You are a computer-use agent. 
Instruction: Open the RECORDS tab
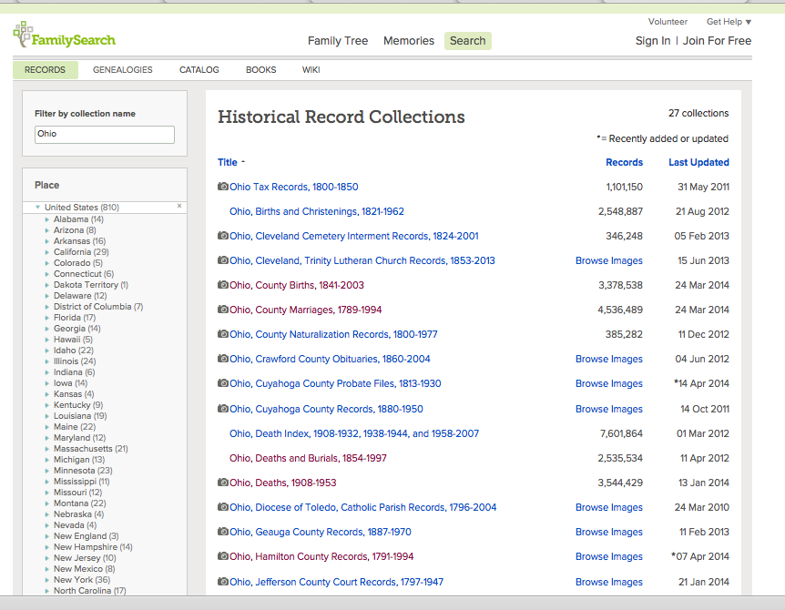[x=45, y=69]
